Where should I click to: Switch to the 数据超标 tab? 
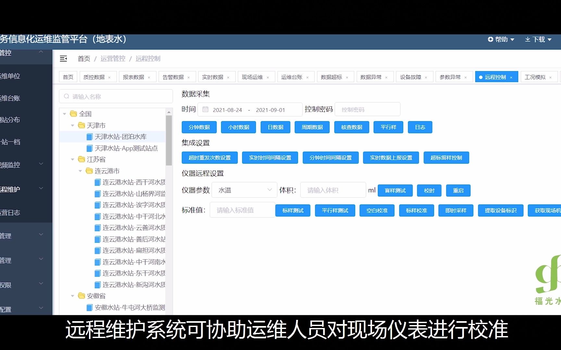331,77
